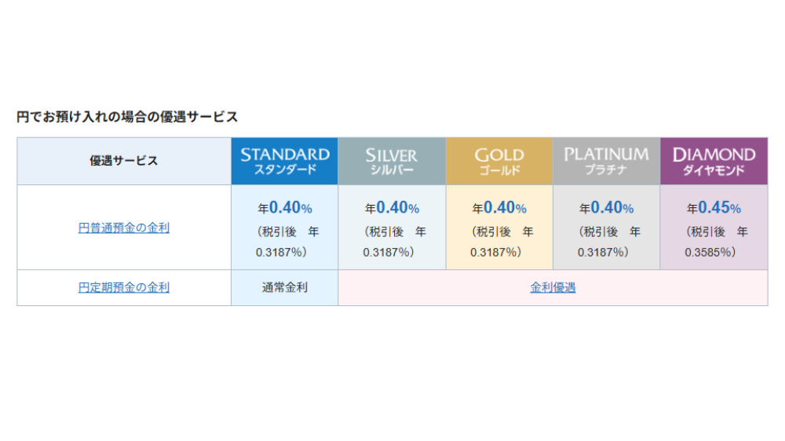Screen dimensions: 785x441
Task: Select the PLATINUM プラチナ column header
Action: (x=606, y=161)
